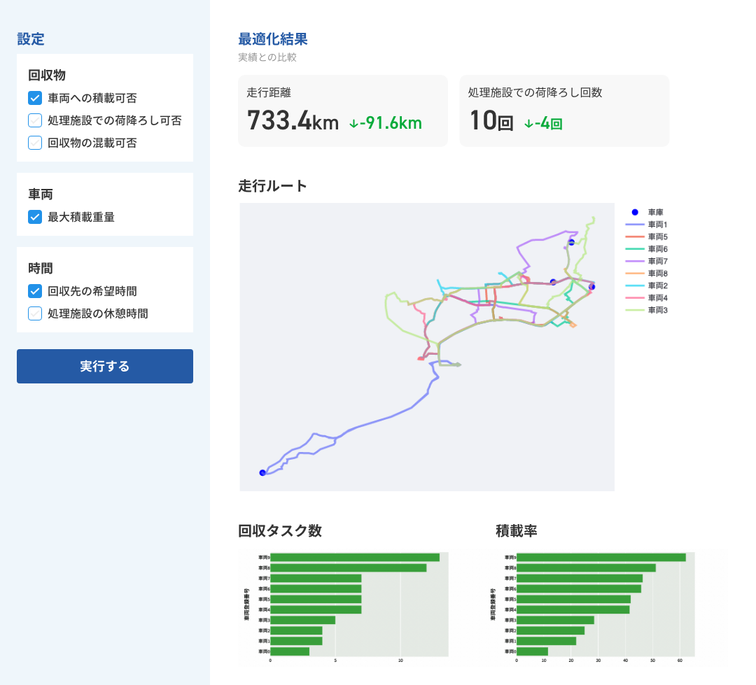Click the 実績との比較 subtitle
The width and height of the screenshot is (756, 685).
[x=267, y=57]
